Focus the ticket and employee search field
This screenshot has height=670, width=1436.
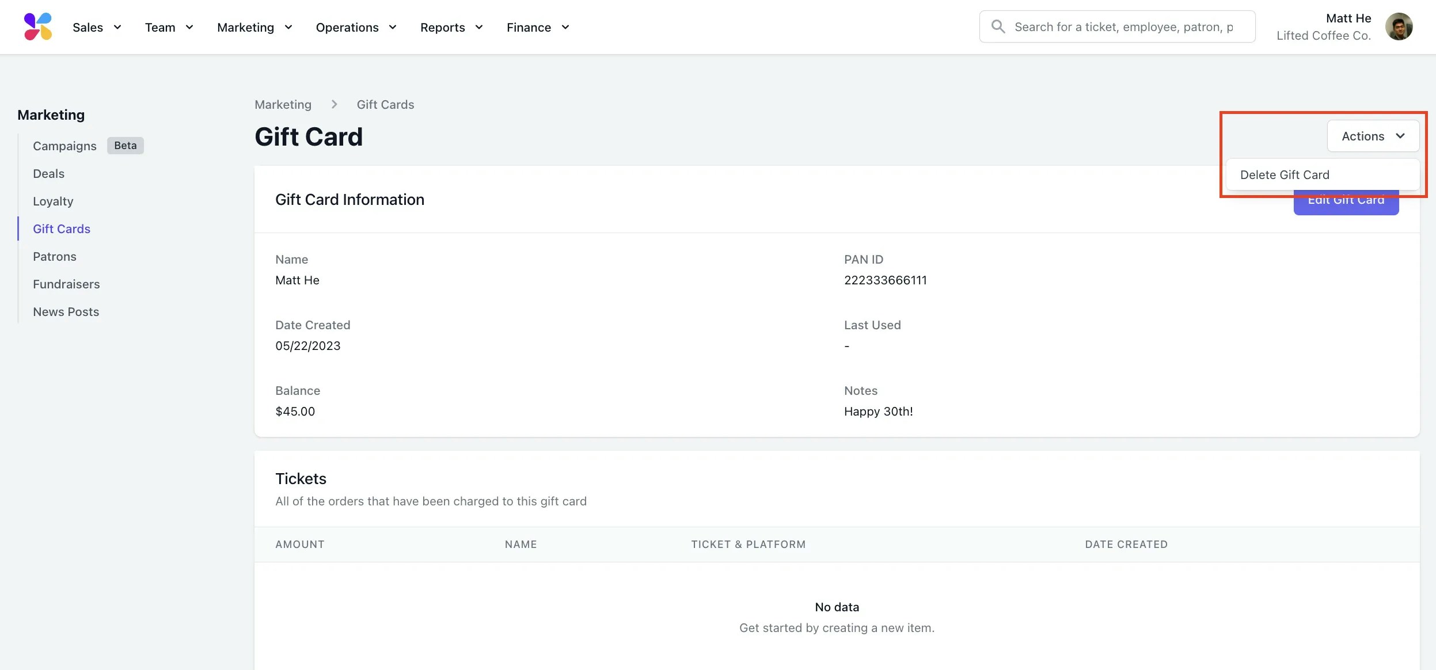(x=1123, y=27)
